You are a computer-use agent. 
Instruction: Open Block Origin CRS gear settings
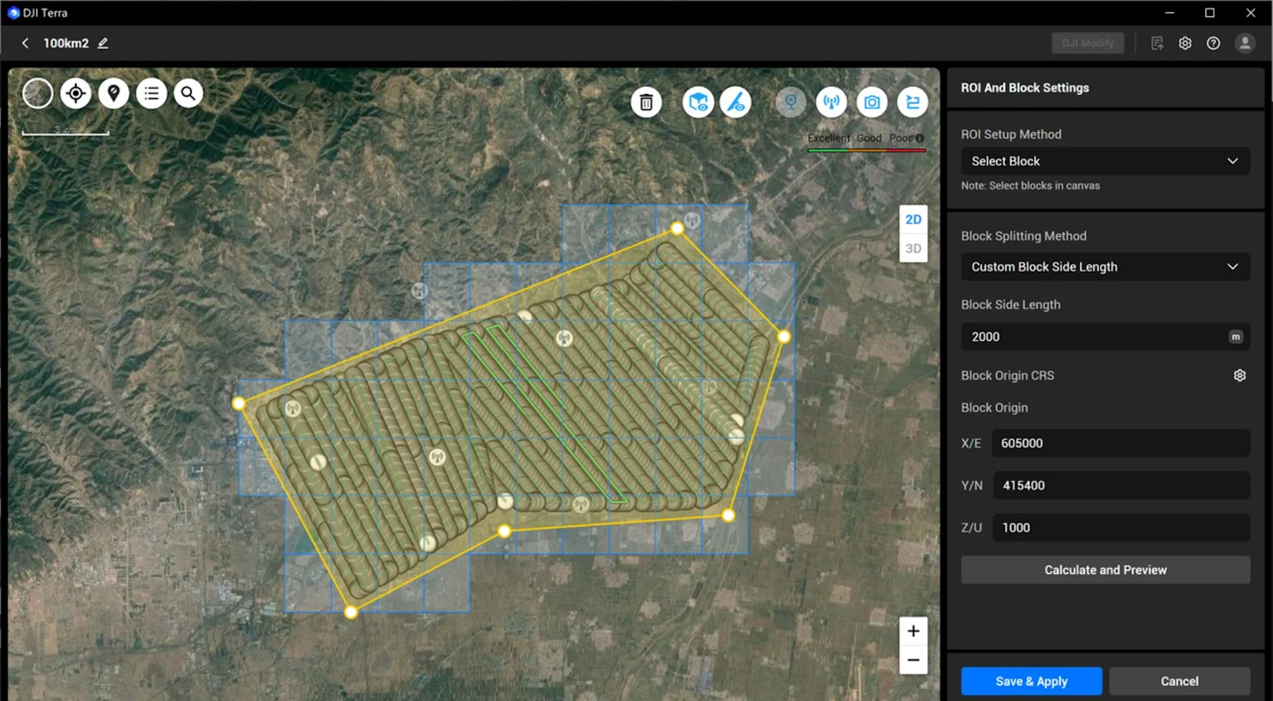pyautogui.click(x=1239, y=375)
